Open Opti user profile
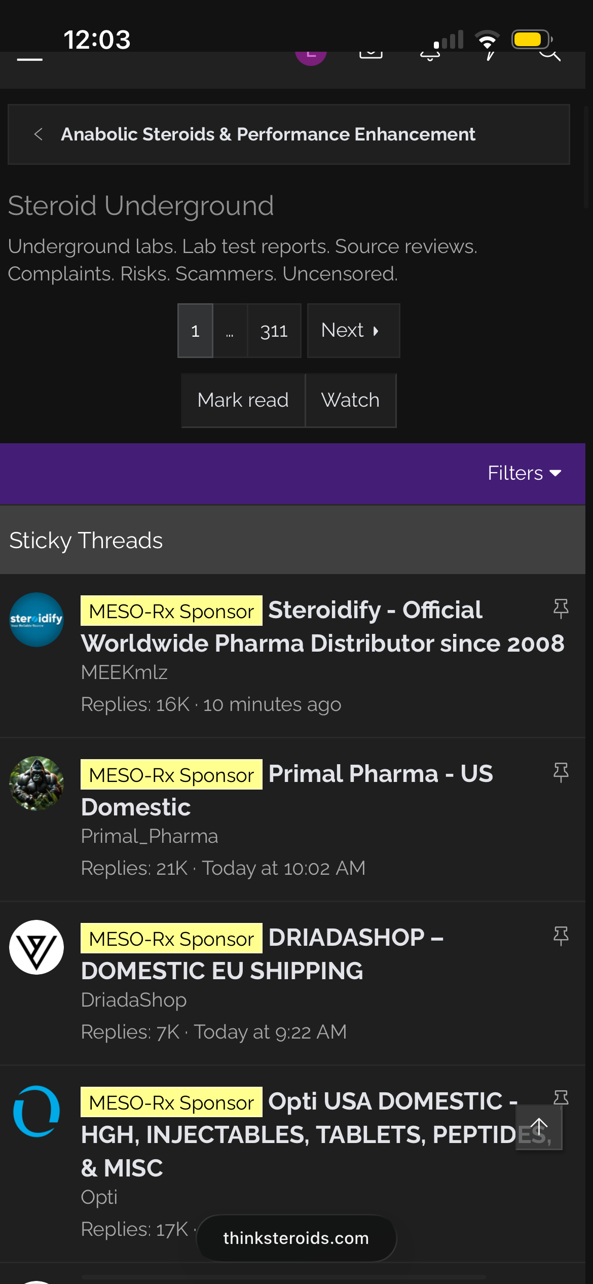Viewport: 593px width, 1284px height. (99, 1197)
